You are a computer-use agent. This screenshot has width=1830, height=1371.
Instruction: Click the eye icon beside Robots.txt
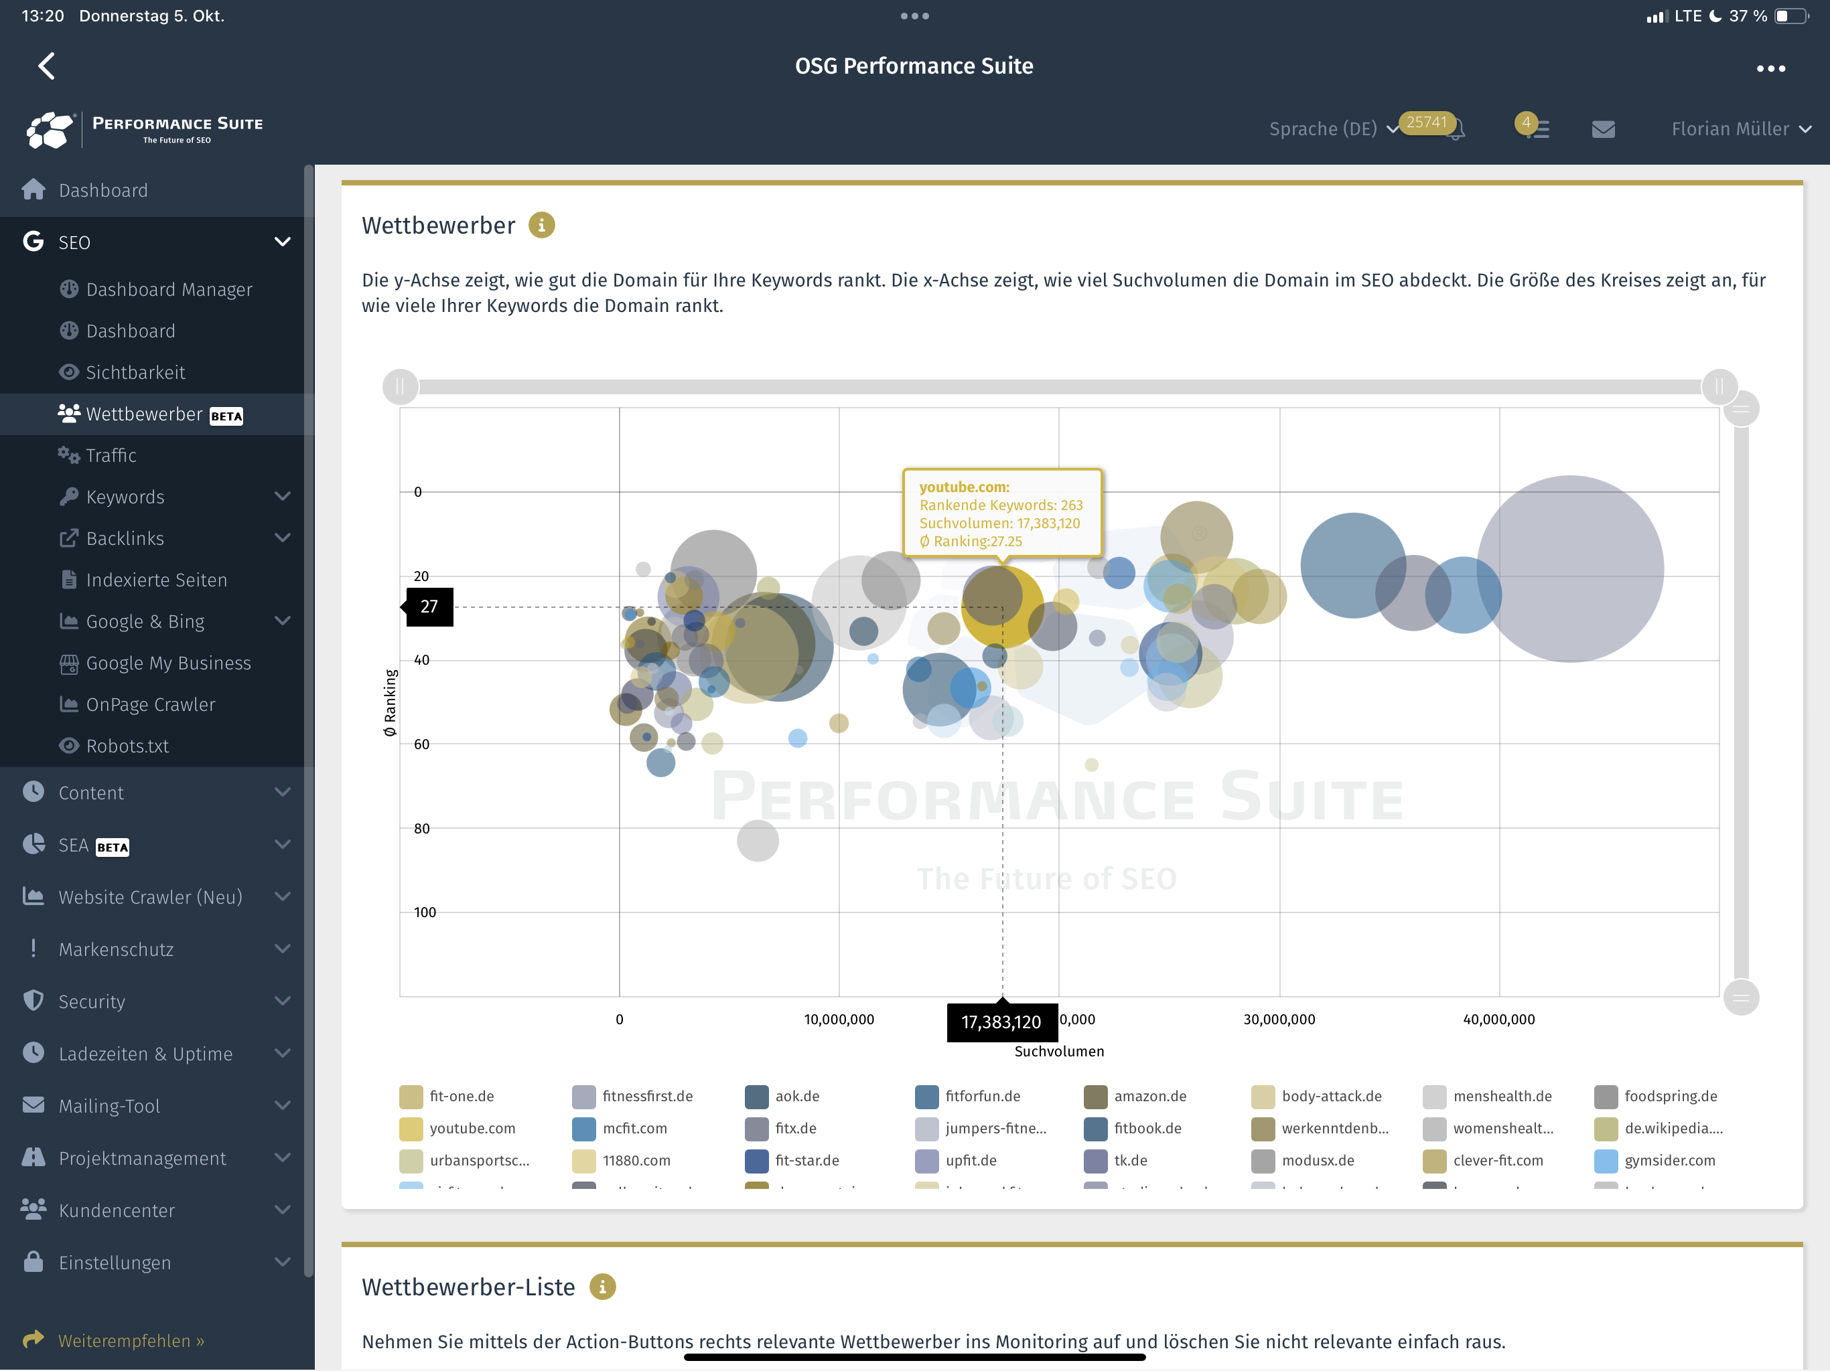pos(69,745)
